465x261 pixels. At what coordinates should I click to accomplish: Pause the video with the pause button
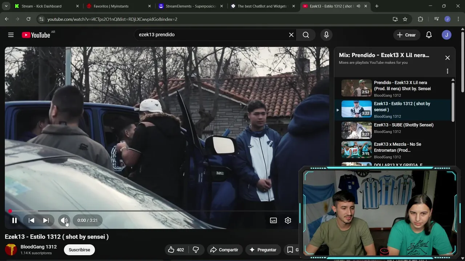pyautogui.click(x=15, y=220)
